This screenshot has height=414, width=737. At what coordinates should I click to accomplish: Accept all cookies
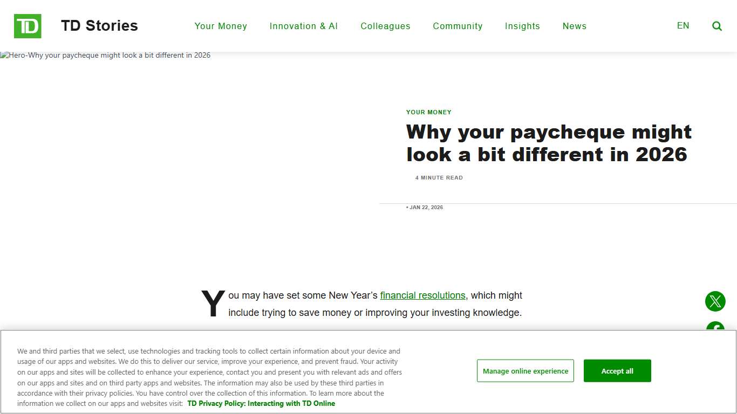tap(617, 371)
